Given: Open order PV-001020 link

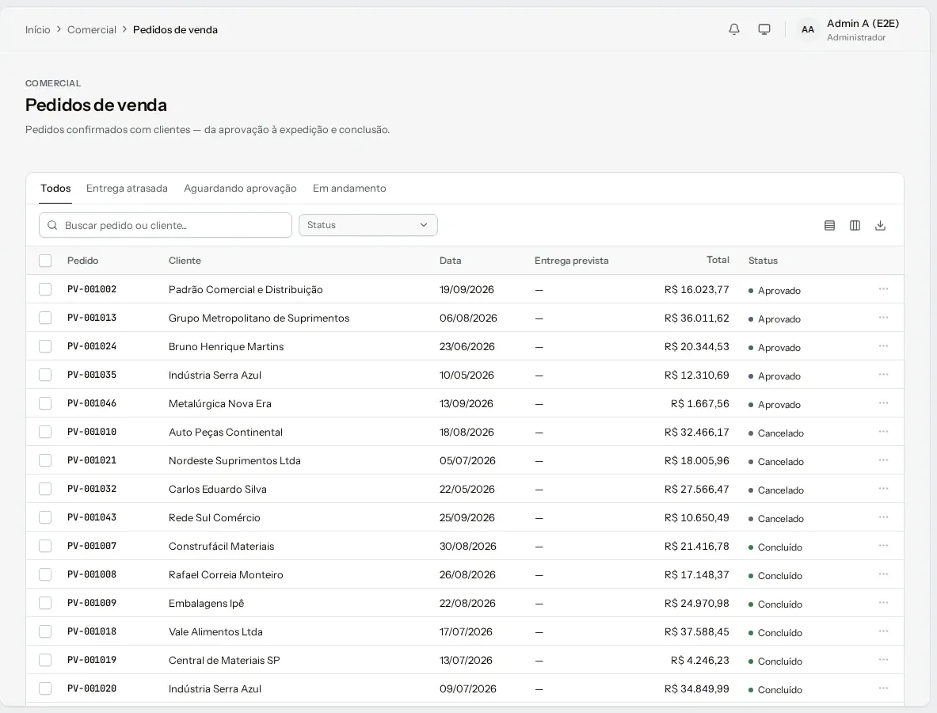Looking at the screenshot, I should coord(92,688).
